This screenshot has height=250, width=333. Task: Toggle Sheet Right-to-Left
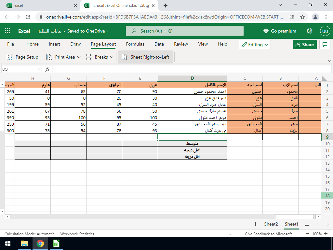145,57
